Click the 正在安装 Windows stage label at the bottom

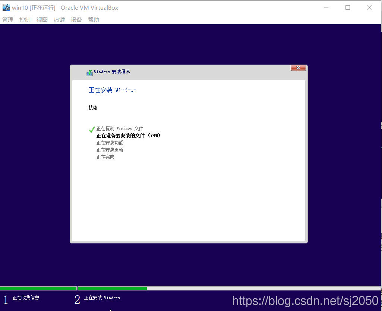tap(102, 298)
